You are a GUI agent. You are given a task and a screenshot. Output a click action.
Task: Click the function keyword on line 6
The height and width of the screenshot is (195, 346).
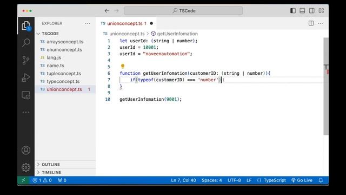tap(130, 73)
